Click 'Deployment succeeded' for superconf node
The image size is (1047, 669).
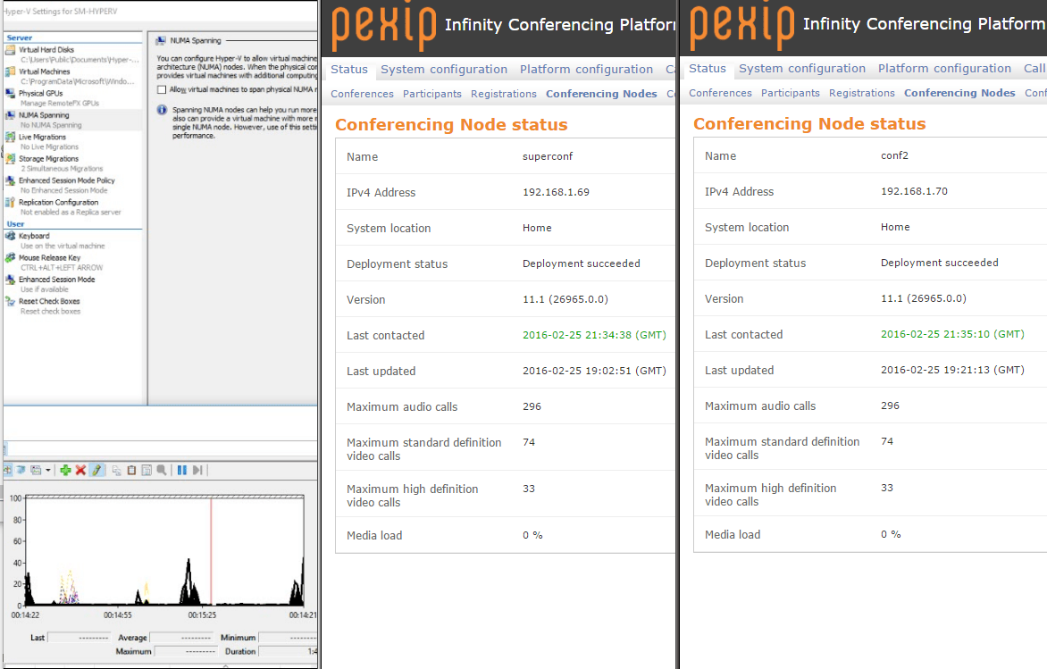pyautogui.click(x=581, y=263)
